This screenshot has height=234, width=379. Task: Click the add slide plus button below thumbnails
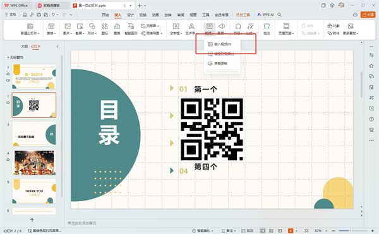pyautogui.click(x=32, y=219)
